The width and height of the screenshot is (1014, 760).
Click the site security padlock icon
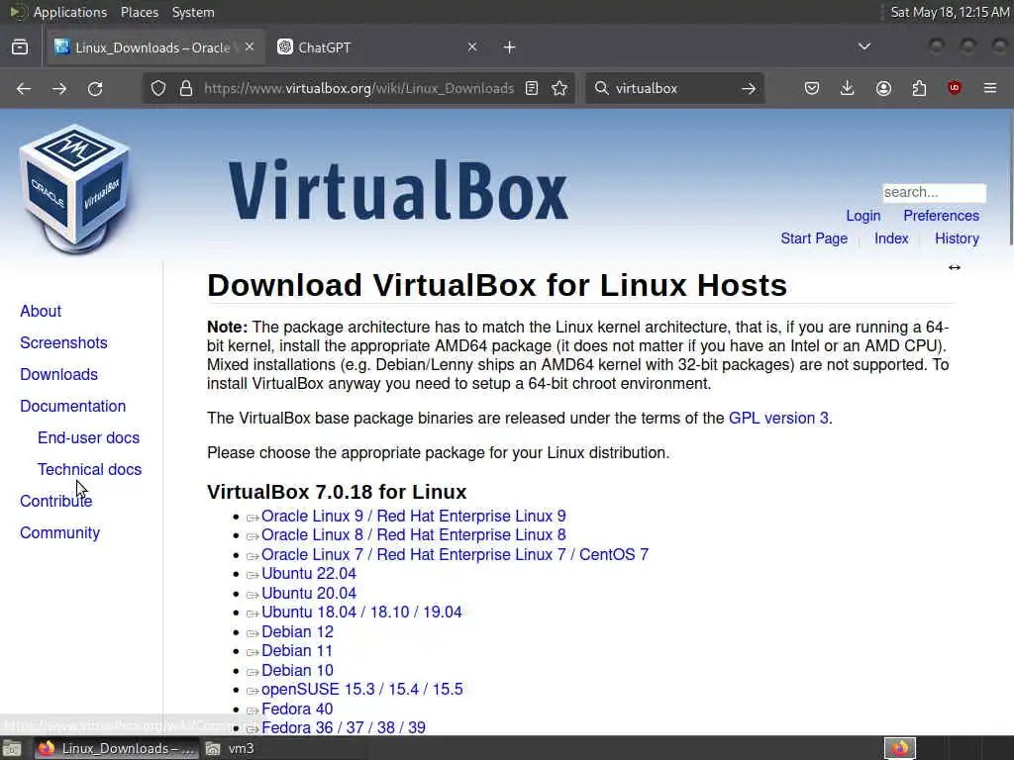186,88
